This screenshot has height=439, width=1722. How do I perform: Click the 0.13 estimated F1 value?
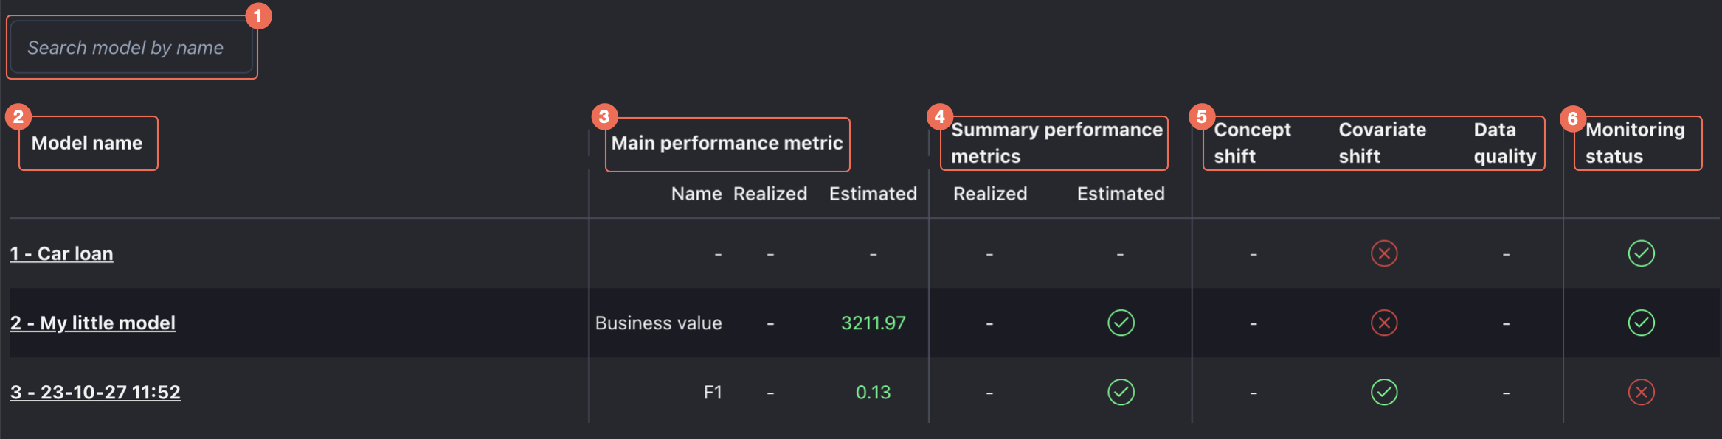pos(873,392)
